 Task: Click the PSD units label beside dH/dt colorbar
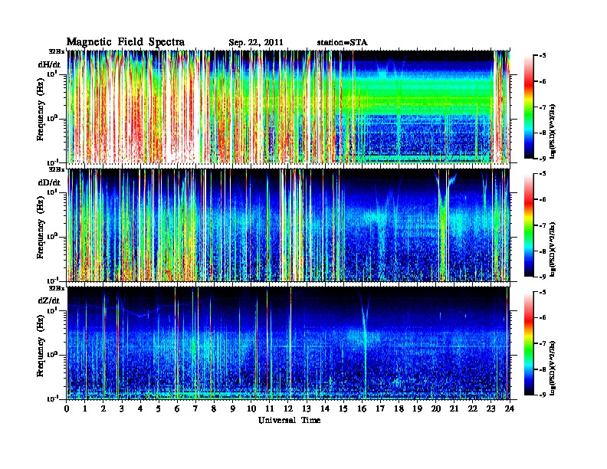(x=553, y=131)
